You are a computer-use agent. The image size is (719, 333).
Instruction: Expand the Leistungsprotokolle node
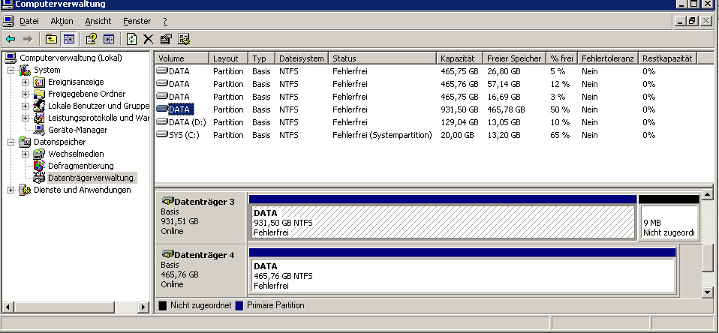26,118
